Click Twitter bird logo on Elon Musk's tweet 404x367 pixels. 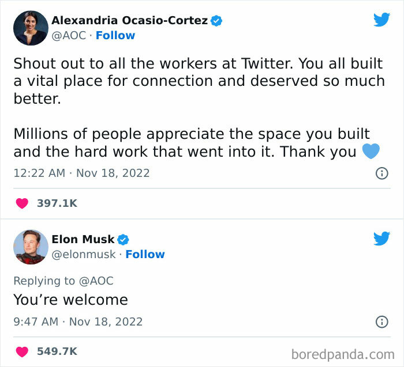pyautogui.click(x=381, y=239)
